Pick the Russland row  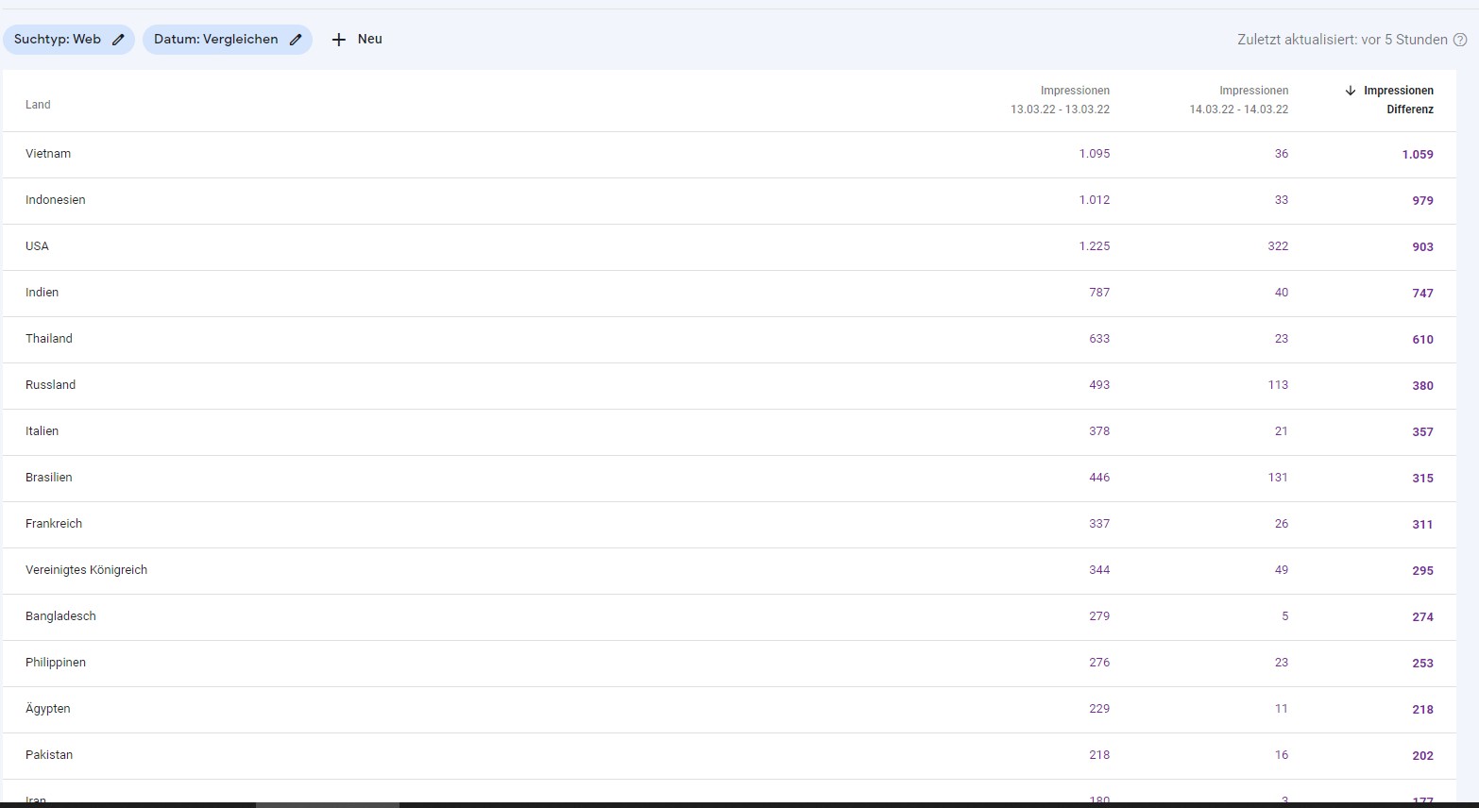(x=51, y=385)
